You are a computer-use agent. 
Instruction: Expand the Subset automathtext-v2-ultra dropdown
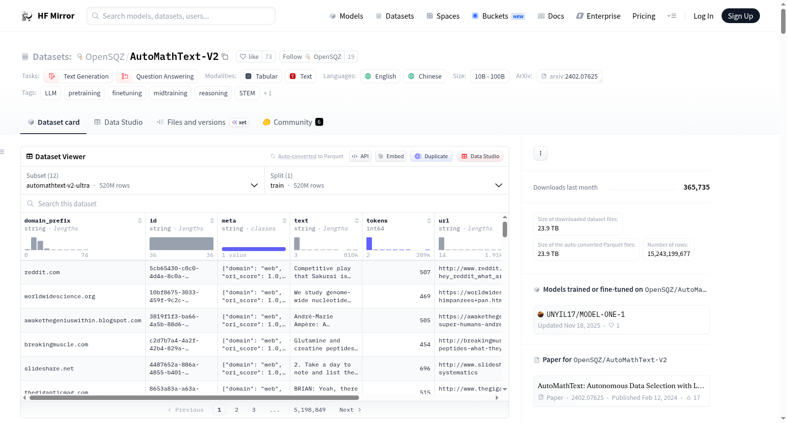tap(142, 181)
